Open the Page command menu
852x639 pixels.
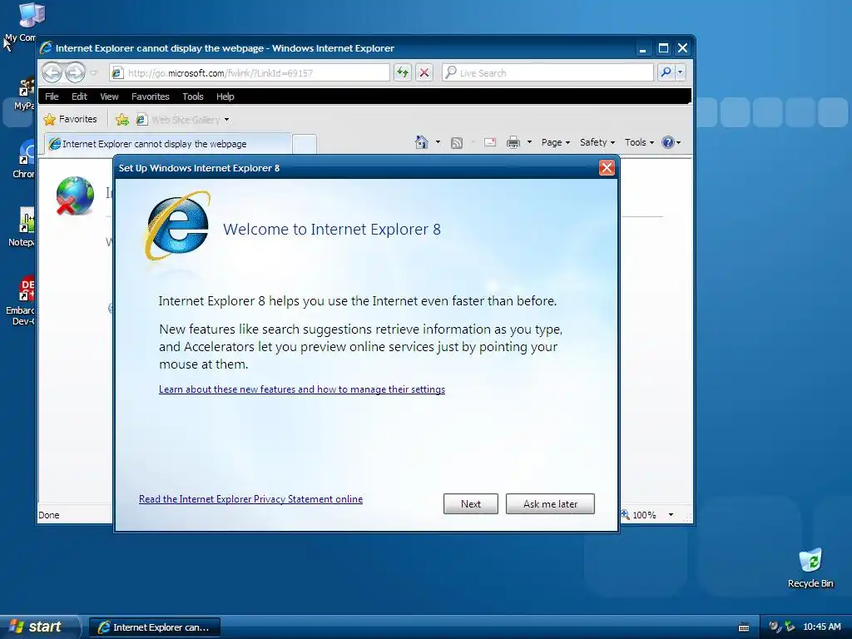click(x=555, y=142)
